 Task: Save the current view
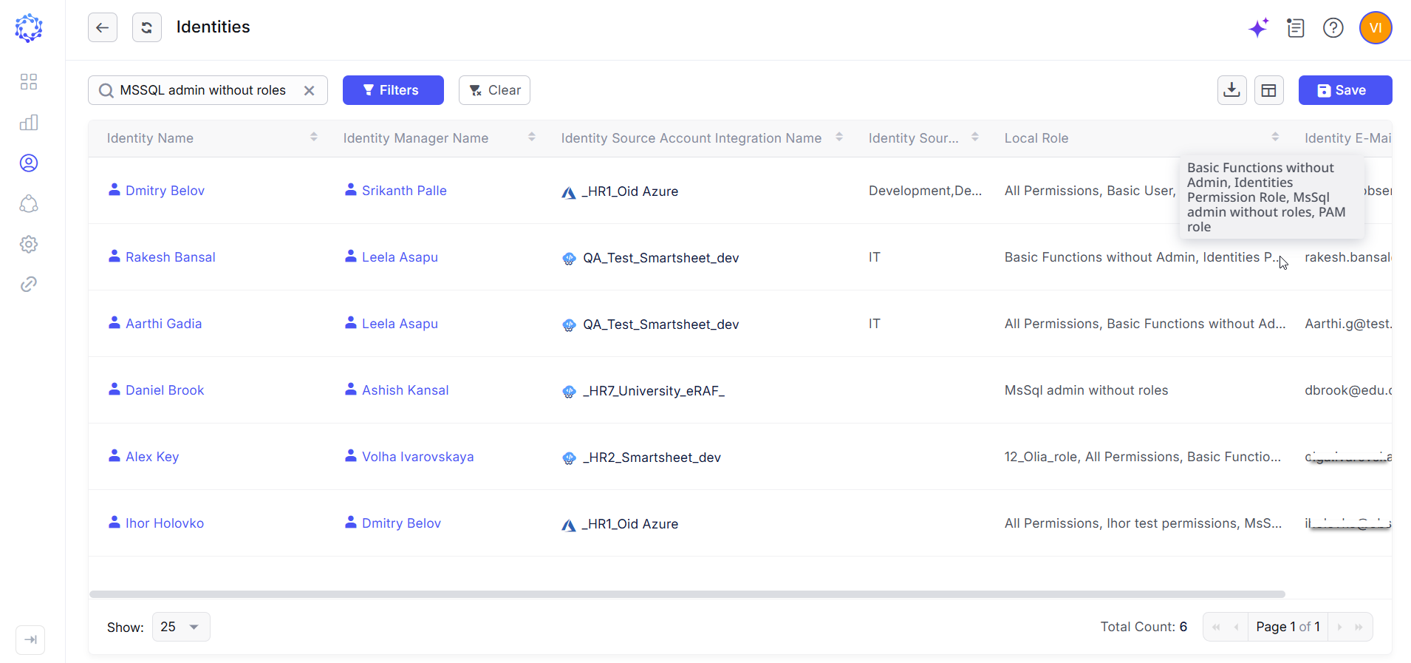tap(1345, 90)
